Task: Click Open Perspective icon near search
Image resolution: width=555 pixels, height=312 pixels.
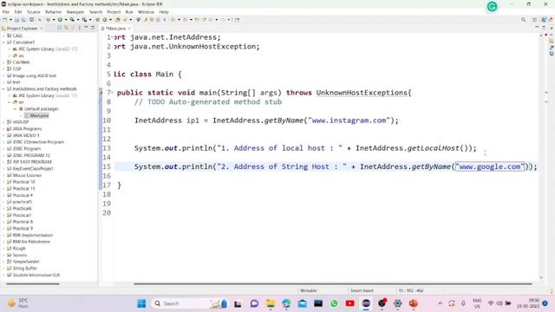Action: tap(534, 20)
